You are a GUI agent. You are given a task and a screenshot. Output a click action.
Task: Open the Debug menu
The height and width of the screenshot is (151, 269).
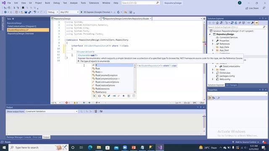[56, 3]
